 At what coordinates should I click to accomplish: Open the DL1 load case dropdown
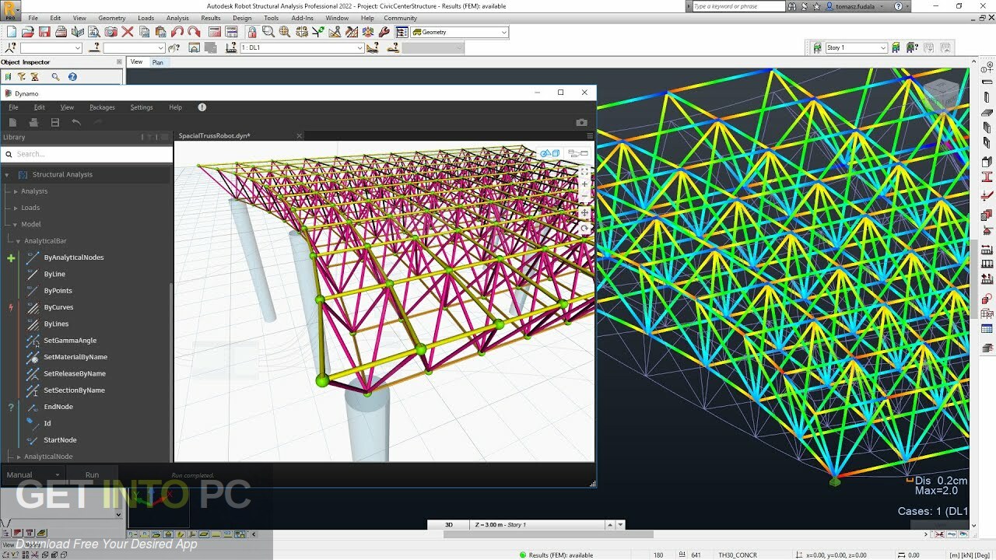(359, 48)
